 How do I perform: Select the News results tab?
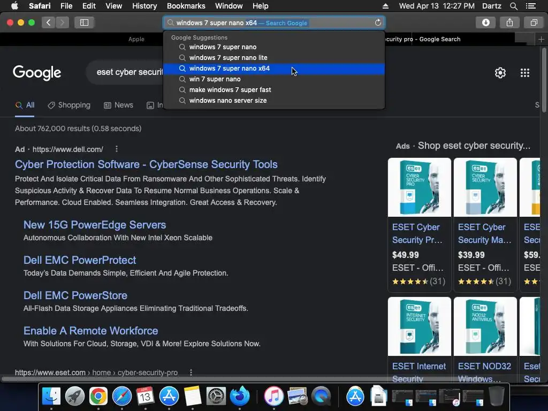tap(119, 105)
